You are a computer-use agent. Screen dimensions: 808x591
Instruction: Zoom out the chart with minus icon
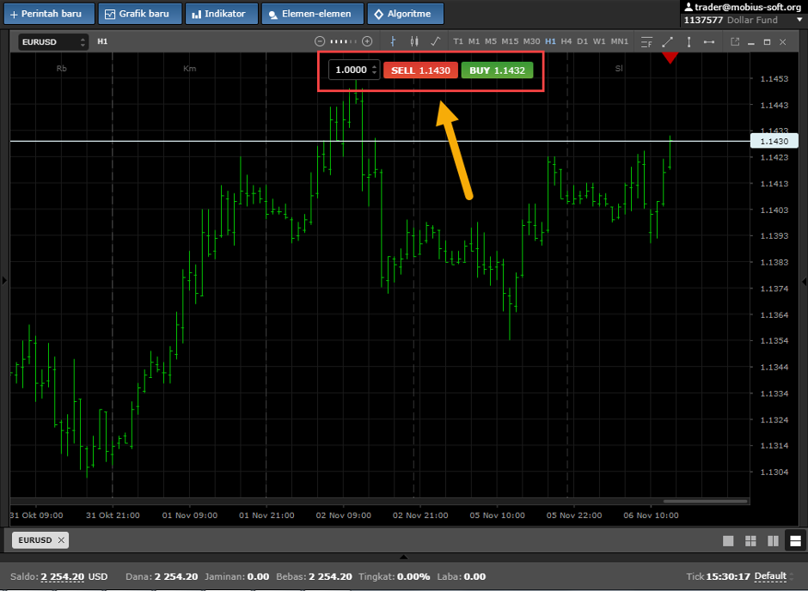tap(320, 42)
